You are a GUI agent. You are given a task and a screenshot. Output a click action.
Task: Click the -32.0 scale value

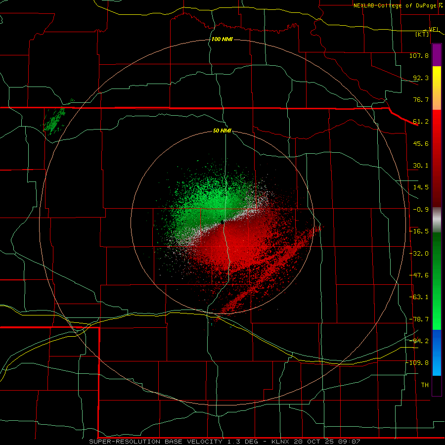tap(419, 254)
